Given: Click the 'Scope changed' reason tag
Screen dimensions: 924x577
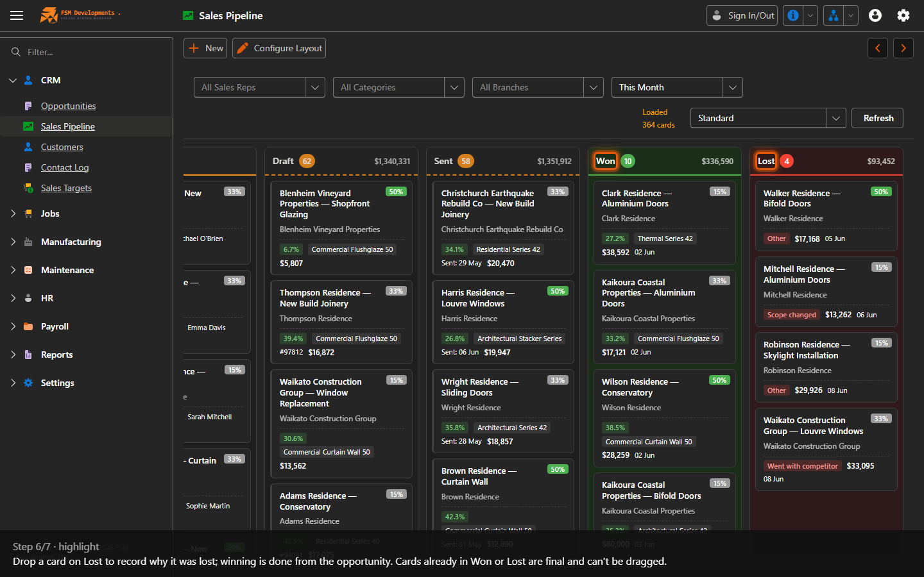Looking at the screenshot, I should [x=792, y=315].
